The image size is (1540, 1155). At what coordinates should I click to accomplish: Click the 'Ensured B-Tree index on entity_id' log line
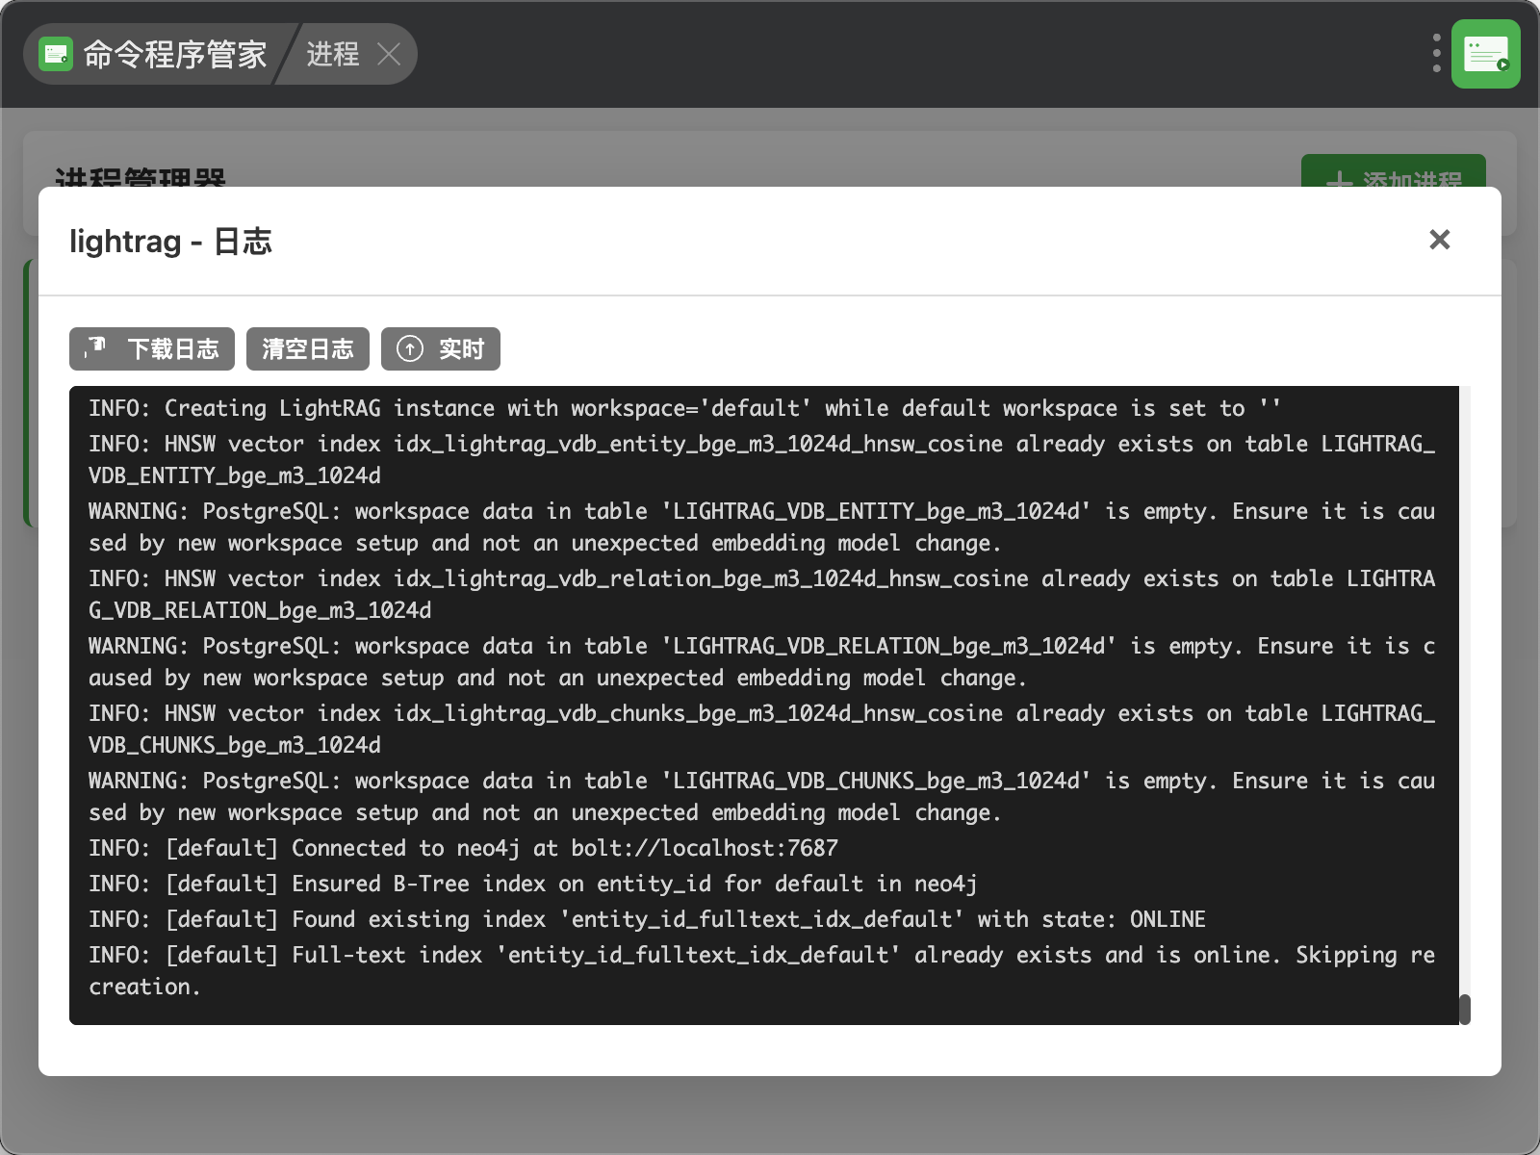(x=533, y=884)
